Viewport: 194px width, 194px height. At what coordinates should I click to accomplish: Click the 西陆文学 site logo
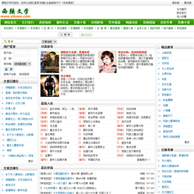(16, 13)
